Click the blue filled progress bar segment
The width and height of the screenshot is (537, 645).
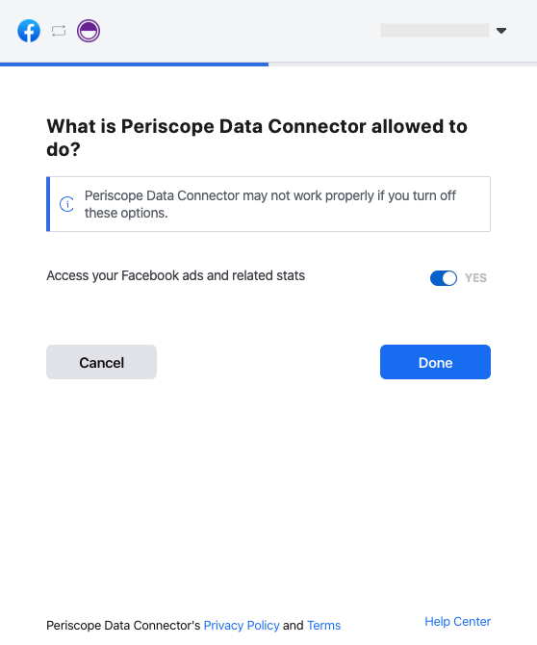point(134,64)
